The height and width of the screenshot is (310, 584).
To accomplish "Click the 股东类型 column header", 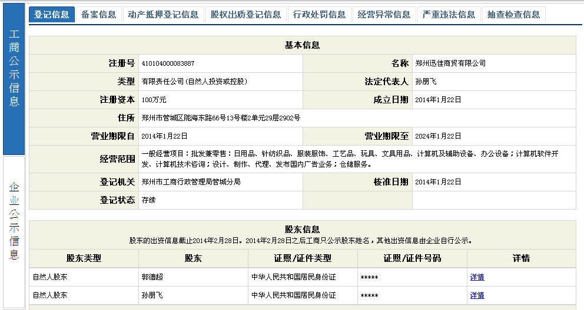I will 84,258.
